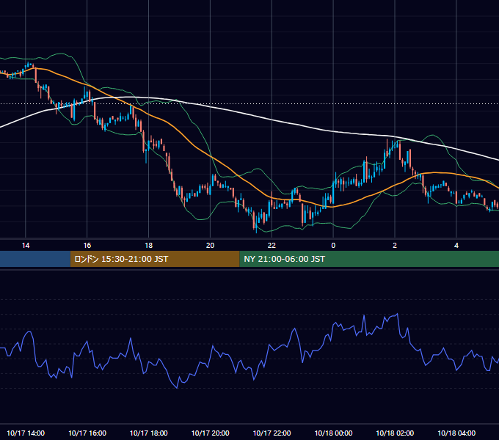This screenshot has width=499, height=440.
Task: Click the 2 hour label on price chart axis
Action: pyautogui.click(x=395, y=246)
